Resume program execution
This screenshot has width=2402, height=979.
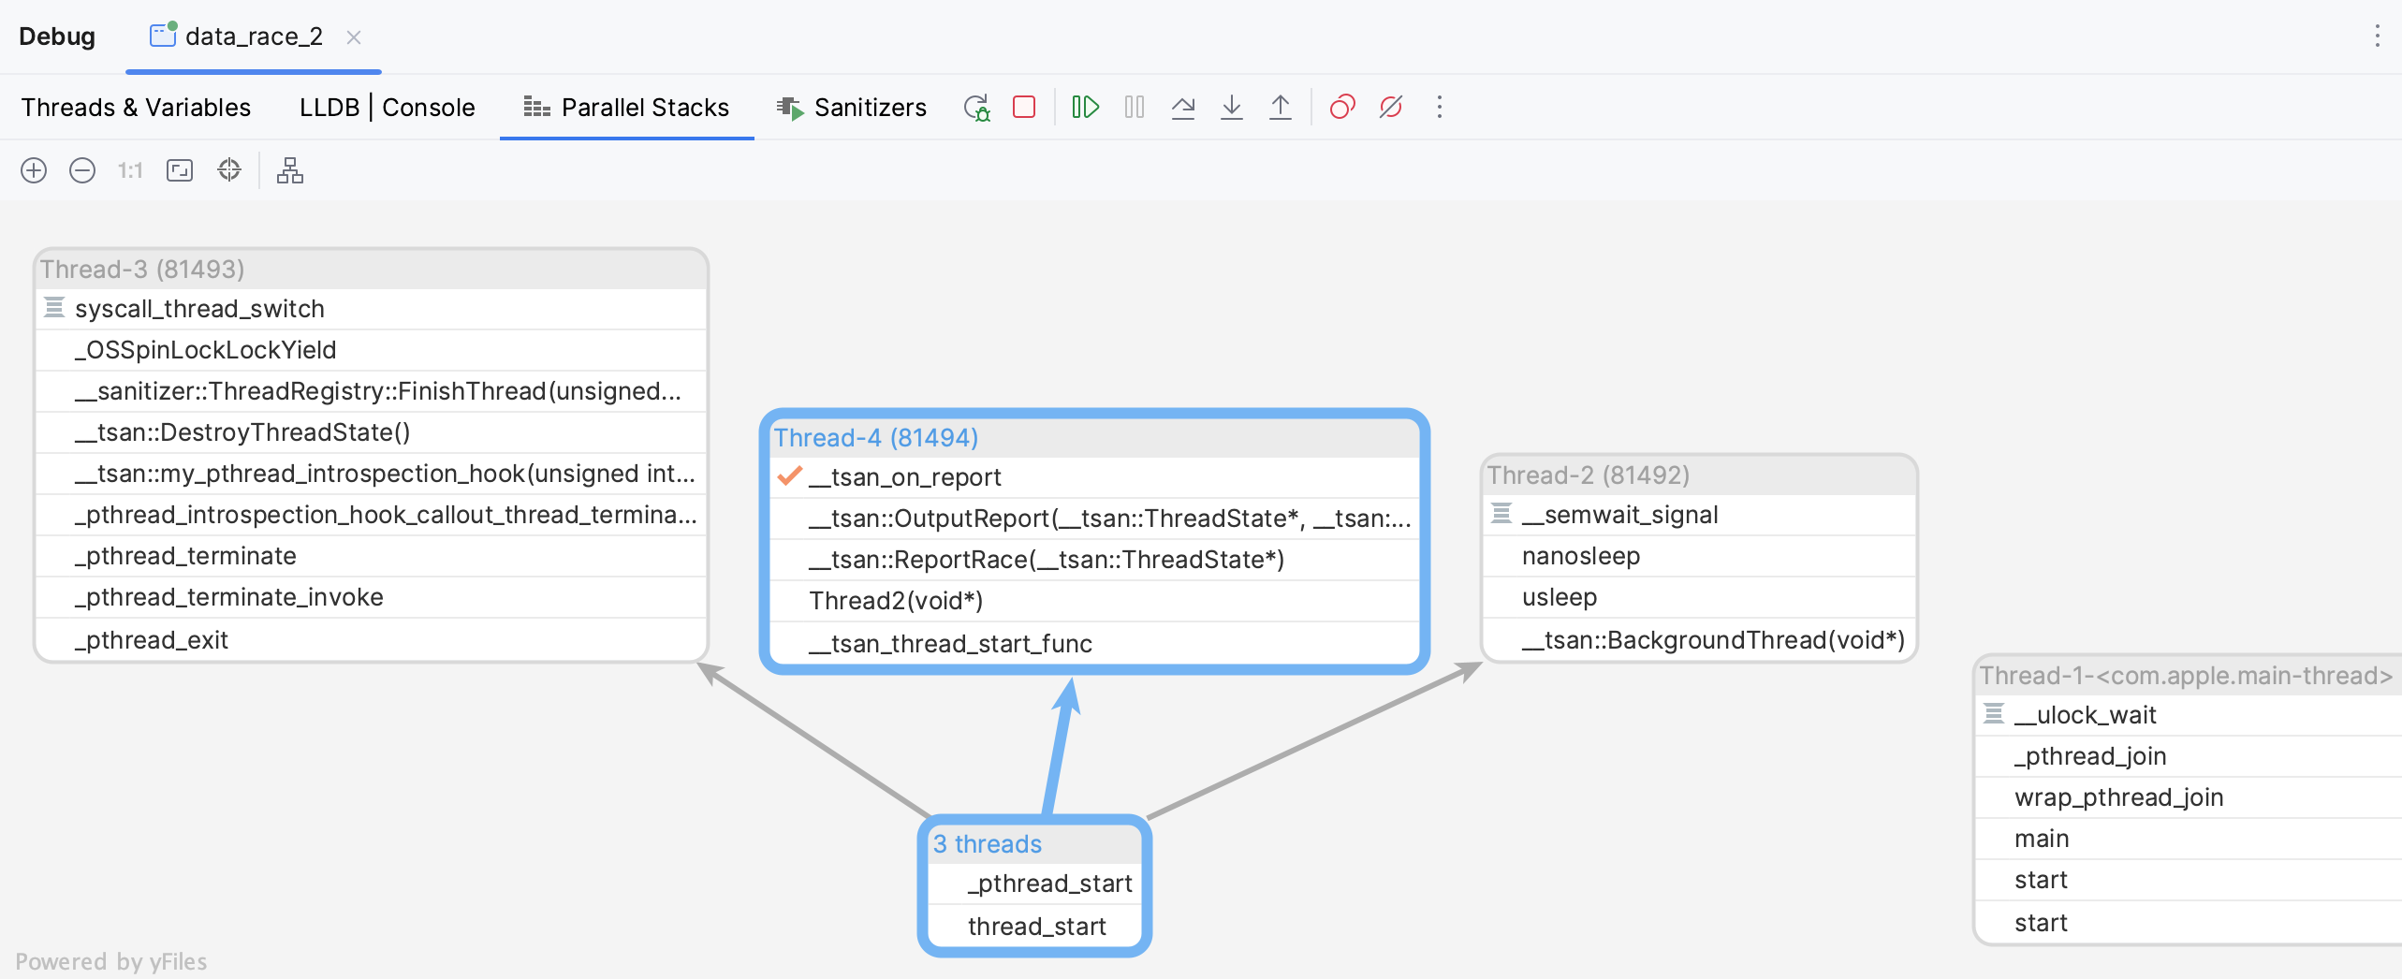coord(1085,108)
